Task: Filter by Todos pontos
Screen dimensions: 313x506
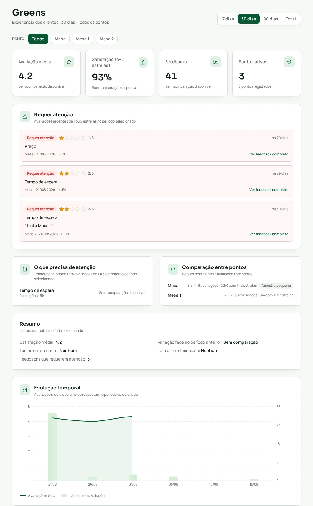Action: point(38,39)
